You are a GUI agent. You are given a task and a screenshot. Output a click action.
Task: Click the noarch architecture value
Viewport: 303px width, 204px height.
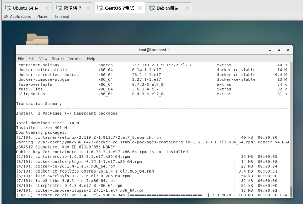pyautogui.click(x=105, y=65)
